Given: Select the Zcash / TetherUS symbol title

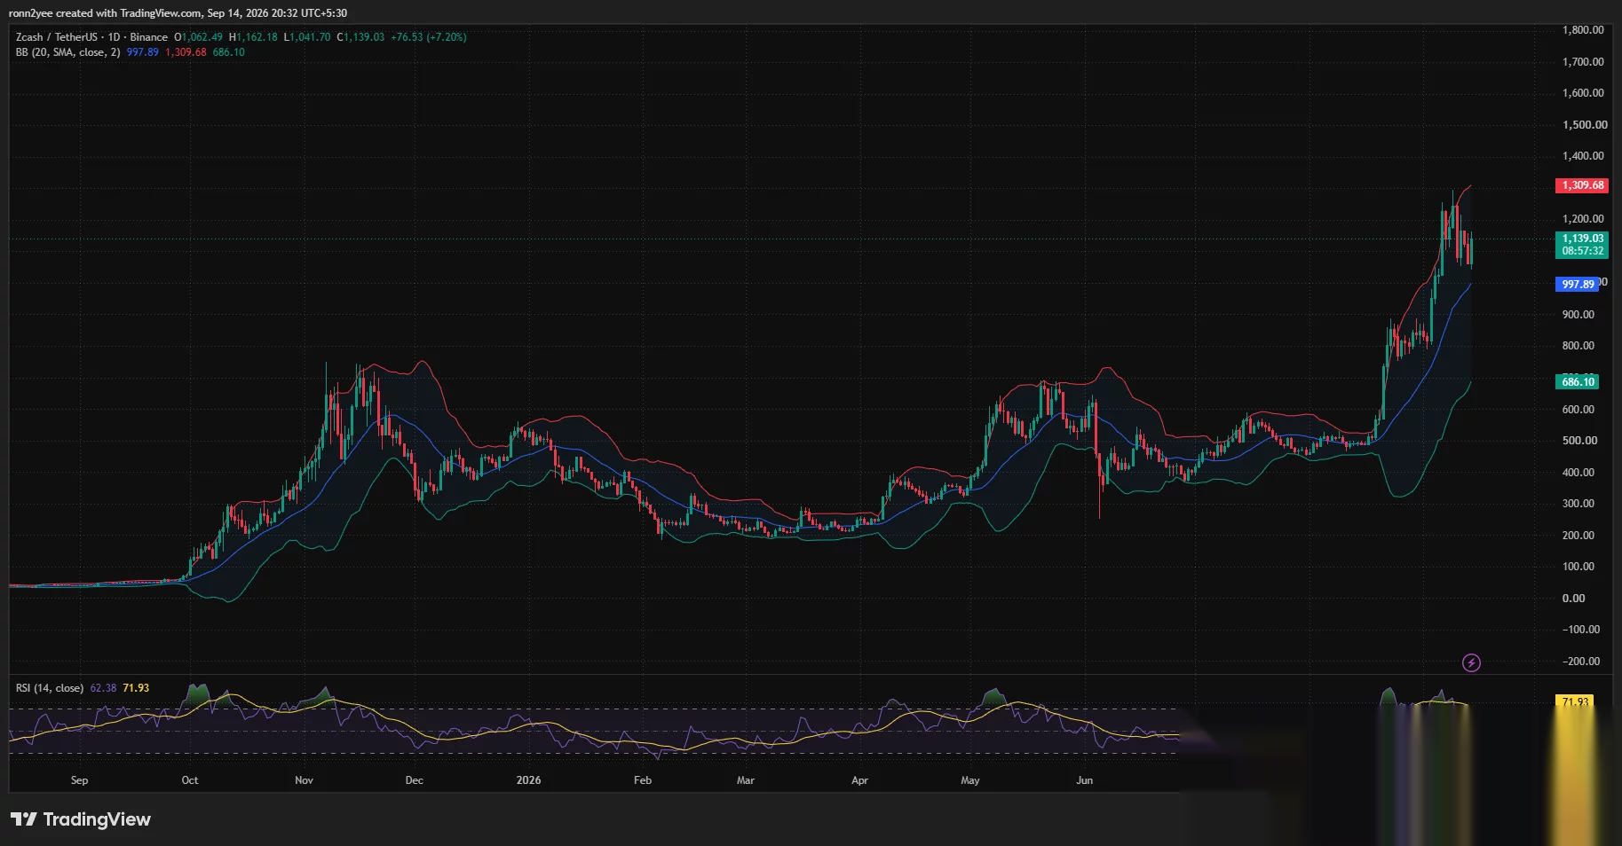Looking at the screenshot, I should (91, 37).
